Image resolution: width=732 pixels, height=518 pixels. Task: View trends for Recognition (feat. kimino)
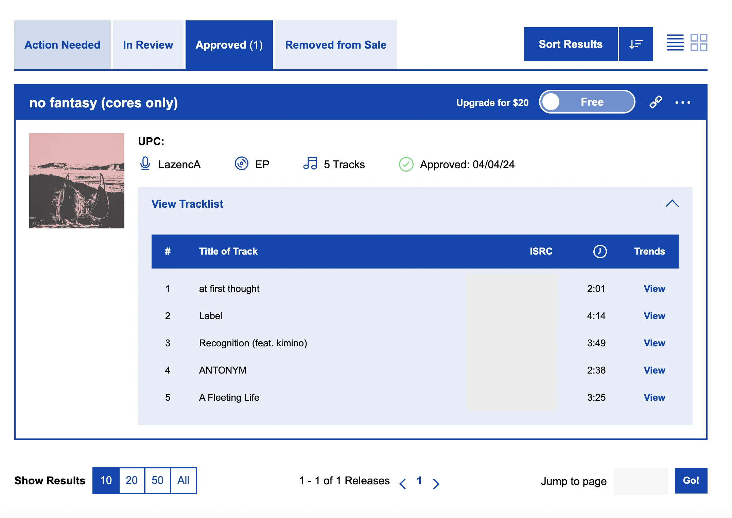654,343
